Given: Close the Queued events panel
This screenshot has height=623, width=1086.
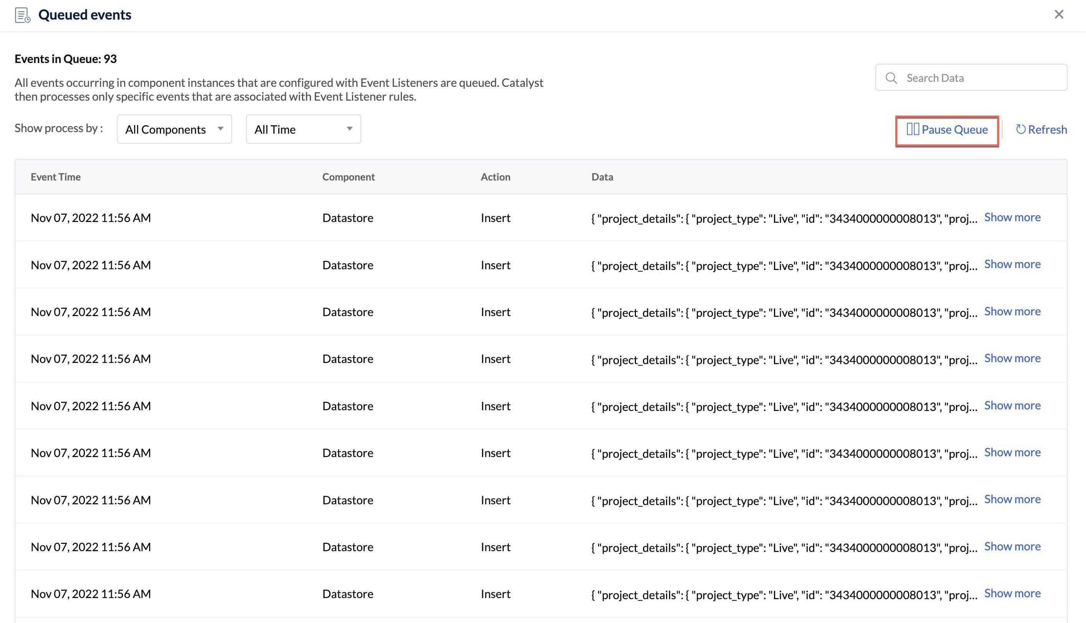Looking at the screenshot, I should [1059, 15].
